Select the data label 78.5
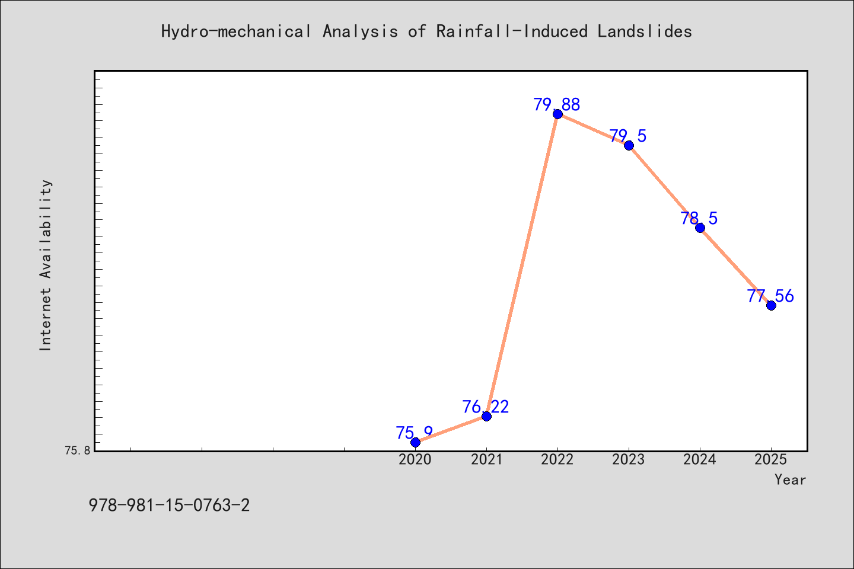Image resolution: width=854 pixels, height=569 pixels. [699, 219]
